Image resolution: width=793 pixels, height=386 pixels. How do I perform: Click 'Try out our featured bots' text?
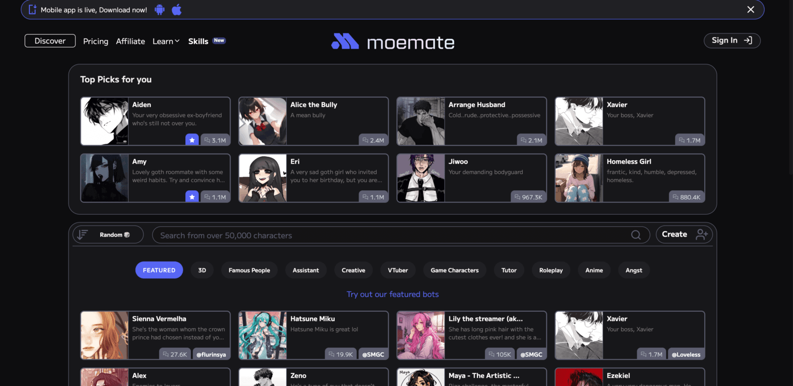(393, 294)
